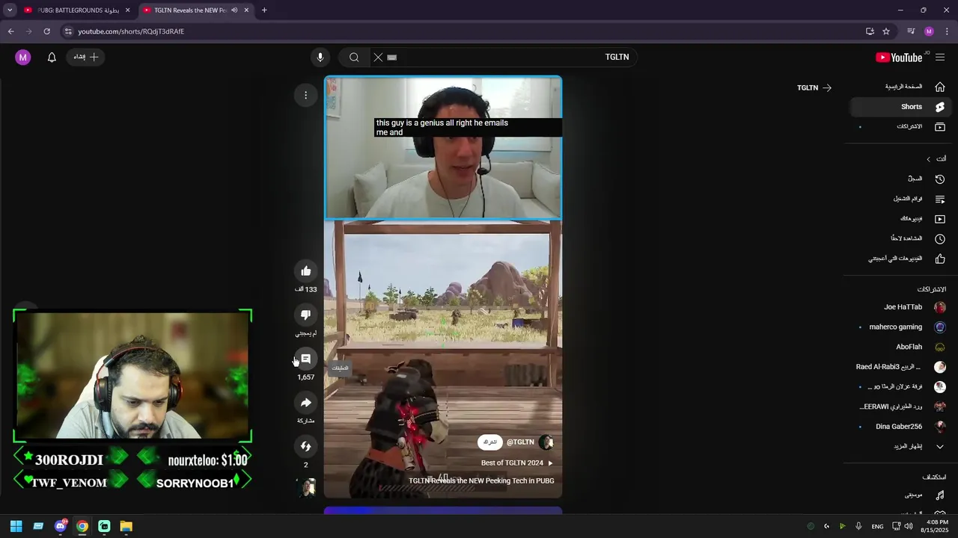Image resolution: width=958 pixels, height=538 pixels.
Task: Open Watch later in the sidebar
Action: pyautogui.click(x=900, y=239)
